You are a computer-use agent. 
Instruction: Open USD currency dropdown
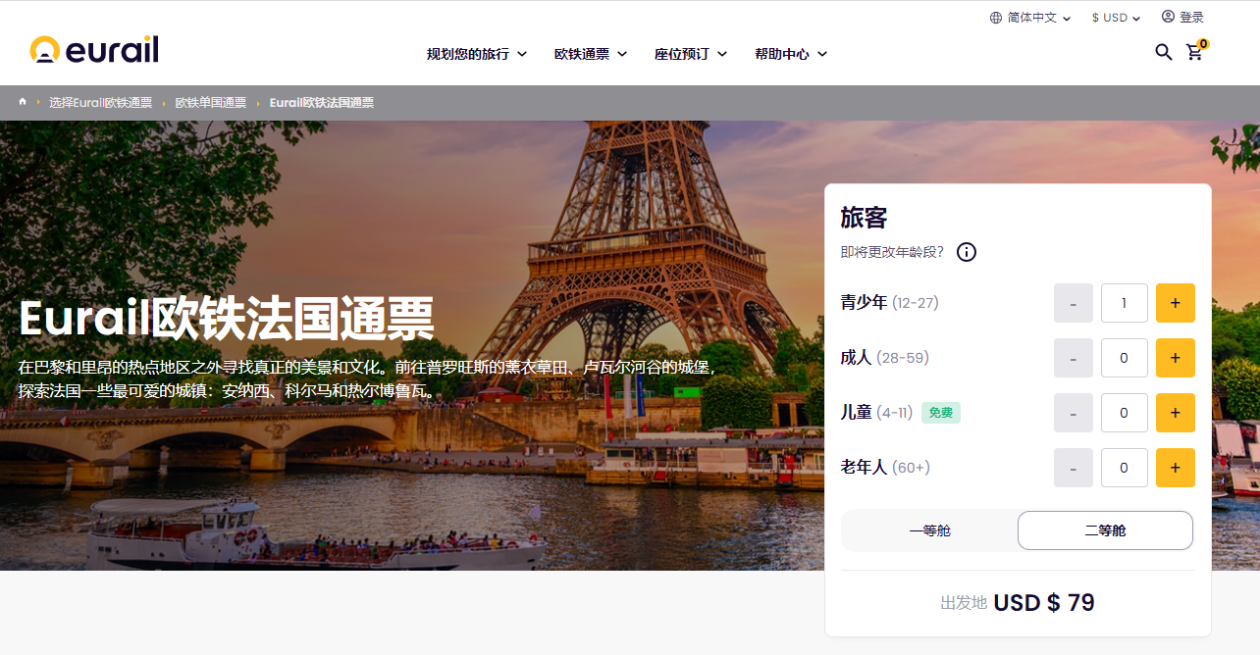pos(1116,18)
